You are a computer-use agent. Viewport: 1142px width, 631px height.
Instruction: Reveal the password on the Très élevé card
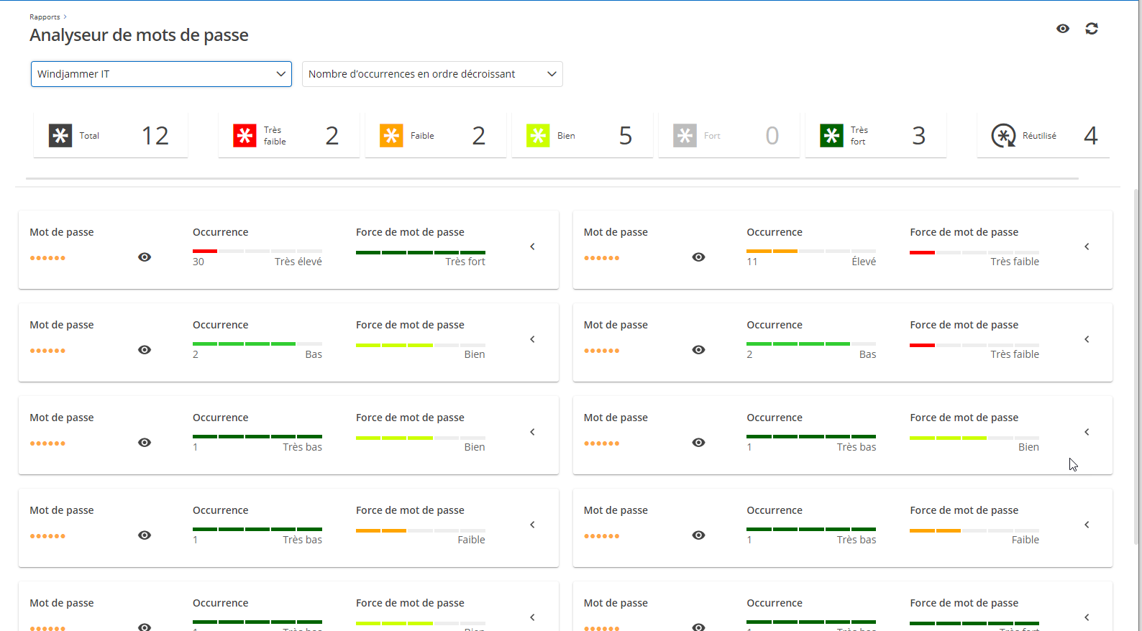coord(145,257)
